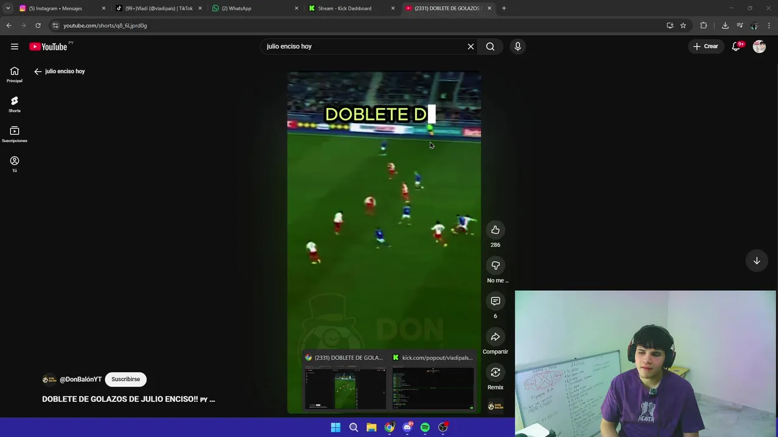
Task: Start voice search with microphone
Action: (518, 46)
